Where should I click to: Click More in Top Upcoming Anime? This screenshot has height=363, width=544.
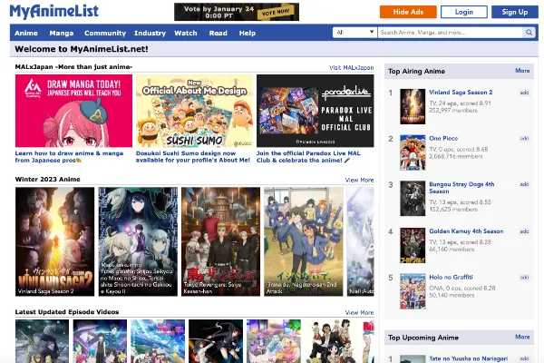[522, 337]
